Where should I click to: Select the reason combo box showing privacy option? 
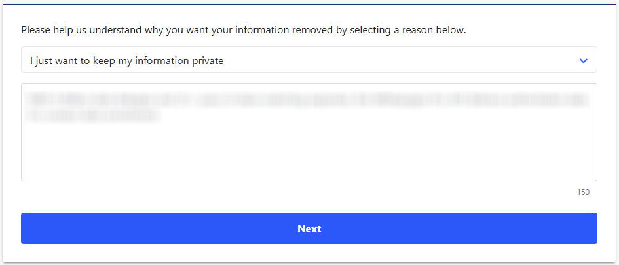pyautogui.click(x=309, y=60)
